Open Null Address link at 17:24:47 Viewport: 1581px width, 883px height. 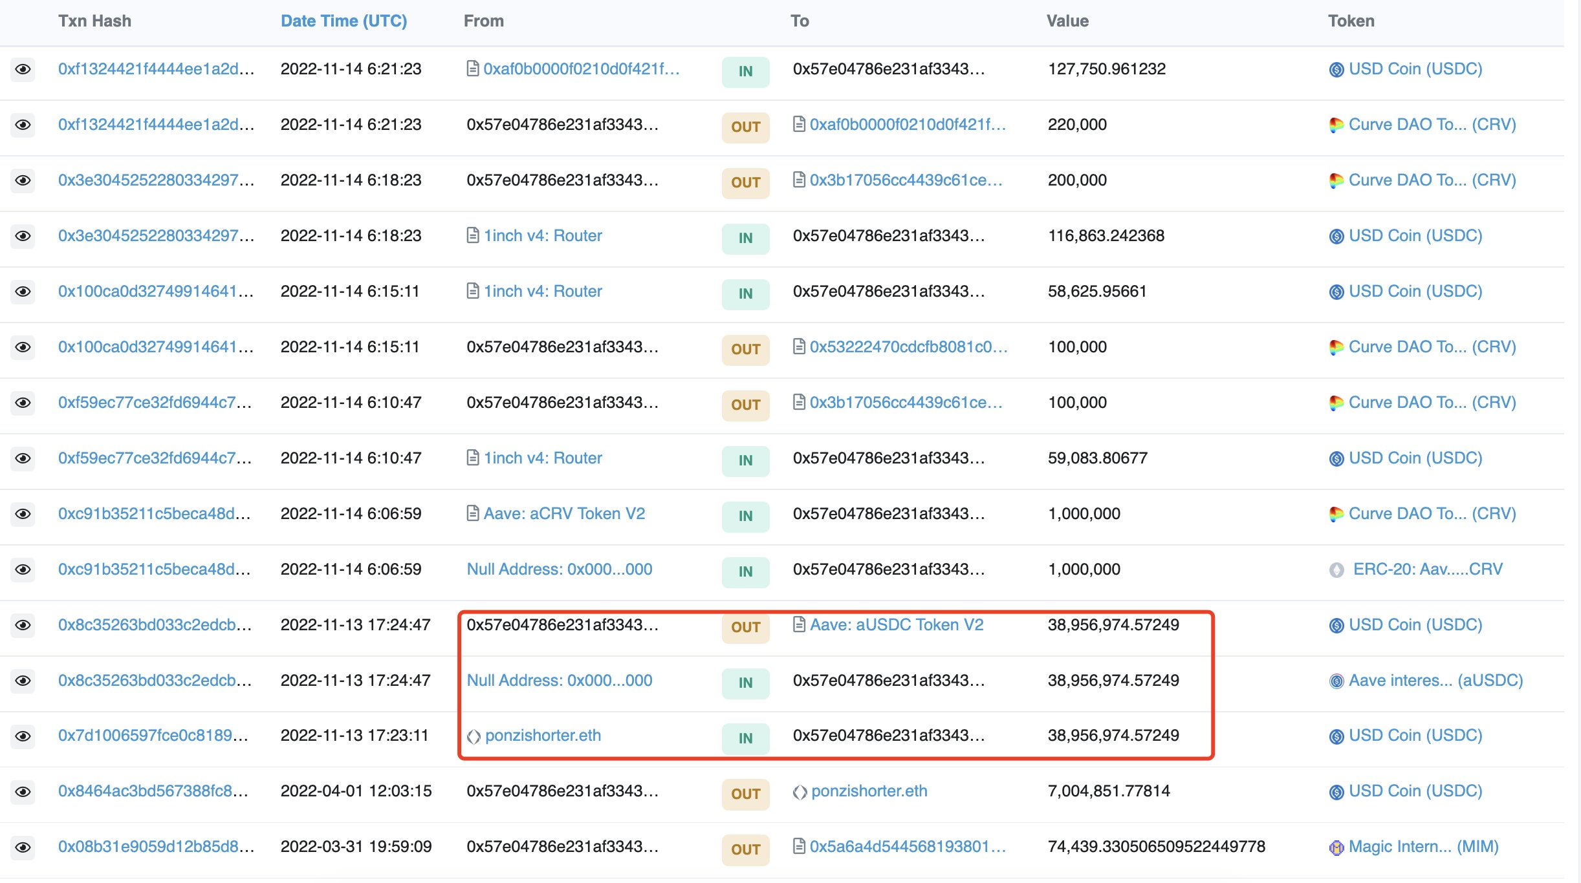point(560,680)
